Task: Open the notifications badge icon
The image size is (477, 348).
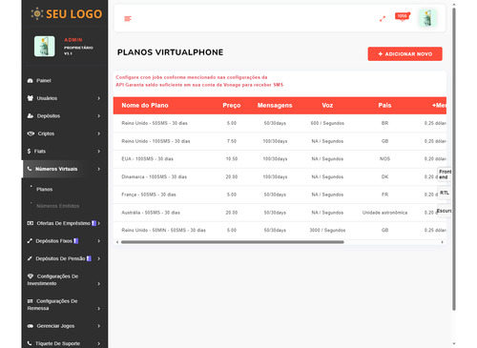Action: [x=403, y=16]
